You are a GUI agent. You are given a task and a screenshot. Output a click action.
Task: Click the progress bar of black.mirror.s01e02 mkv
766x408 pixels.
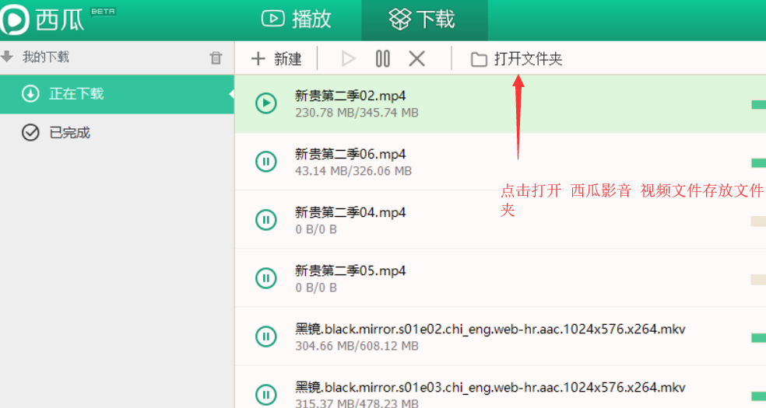pos(759,338)
